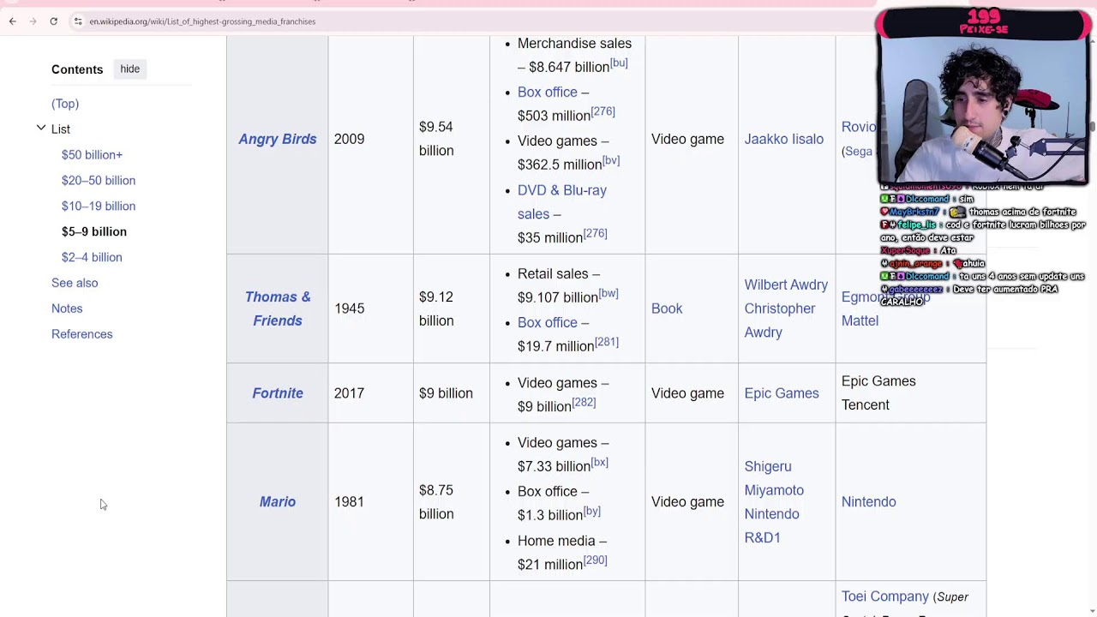Open the Mattel owner link
The height and width of the screenshot is (617, 1097).
click(860, 320)
